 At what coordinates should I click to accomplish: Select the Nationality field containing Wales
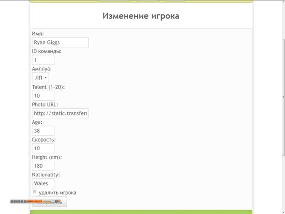(43, 183)
